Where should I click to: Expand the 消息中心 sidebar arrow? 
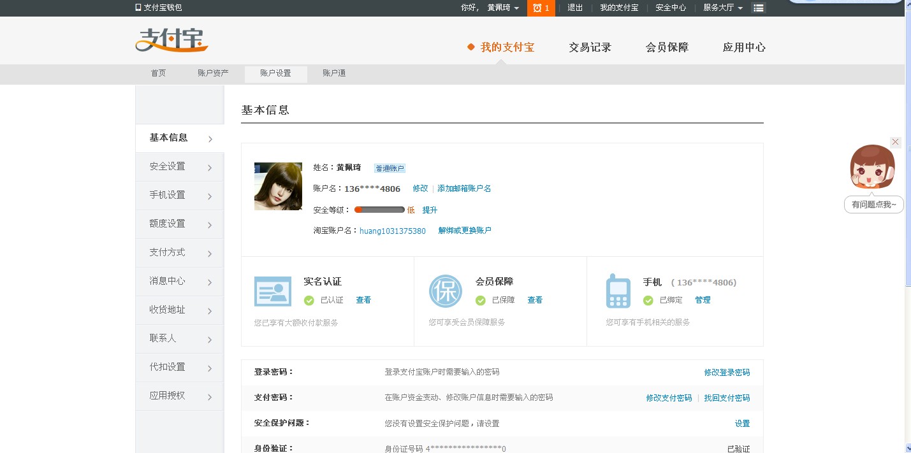pyautogui.click(x=210, y=282)
